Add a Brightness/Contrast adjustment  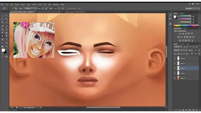click(180, 34)
